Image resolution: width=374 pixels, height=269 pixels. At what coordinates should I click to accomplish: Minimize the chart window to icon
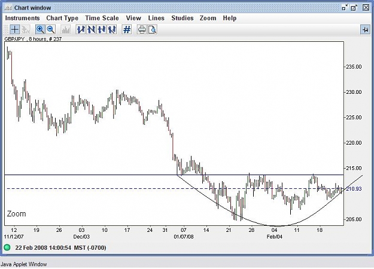pyautogui.click(x=345, y=8)
